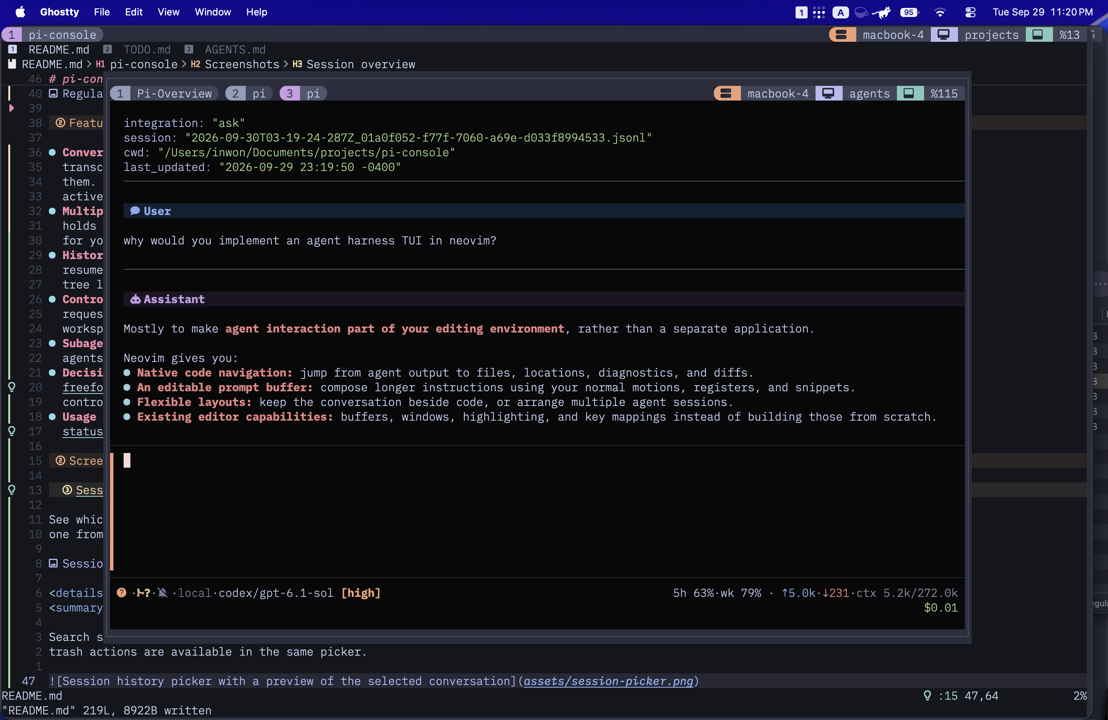Click the [high] reasoning level label
Viewport: 1108px width, 720px height.
(361, 593)
